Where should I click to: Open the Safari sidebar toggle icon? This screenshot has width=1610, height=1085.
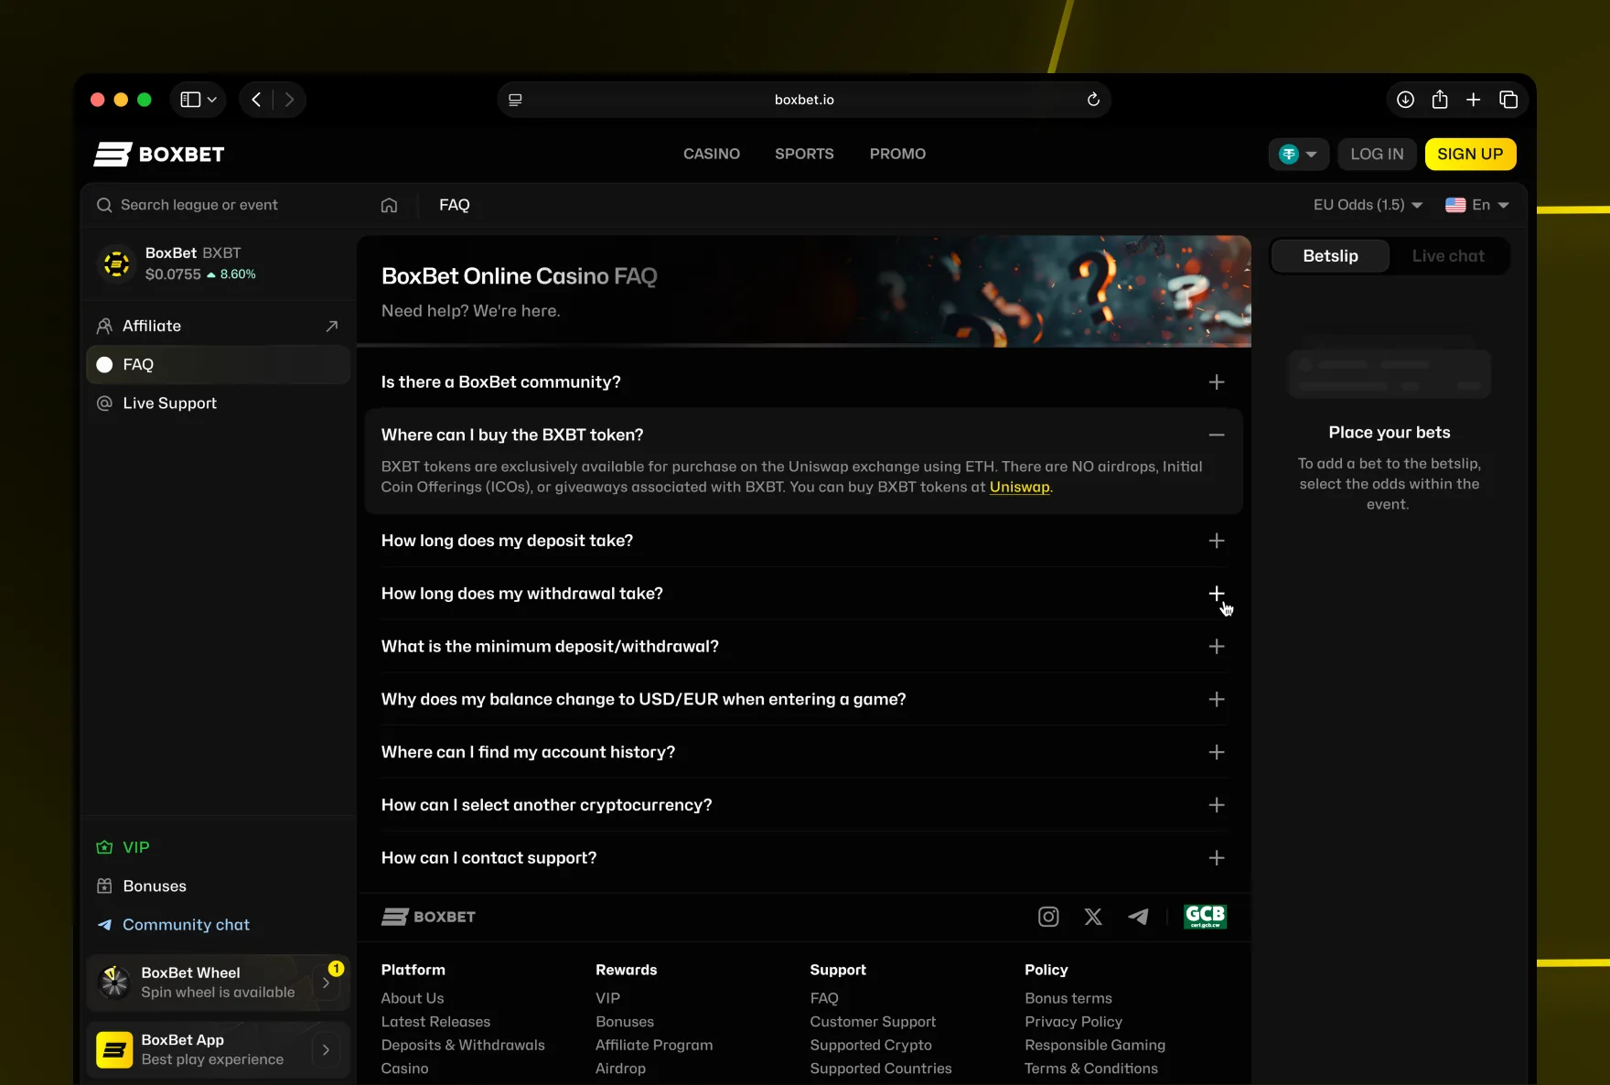(190, 100)
